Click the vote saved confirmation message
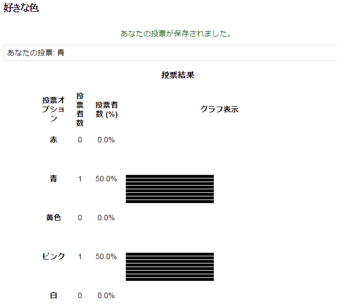 click(175, 34)
